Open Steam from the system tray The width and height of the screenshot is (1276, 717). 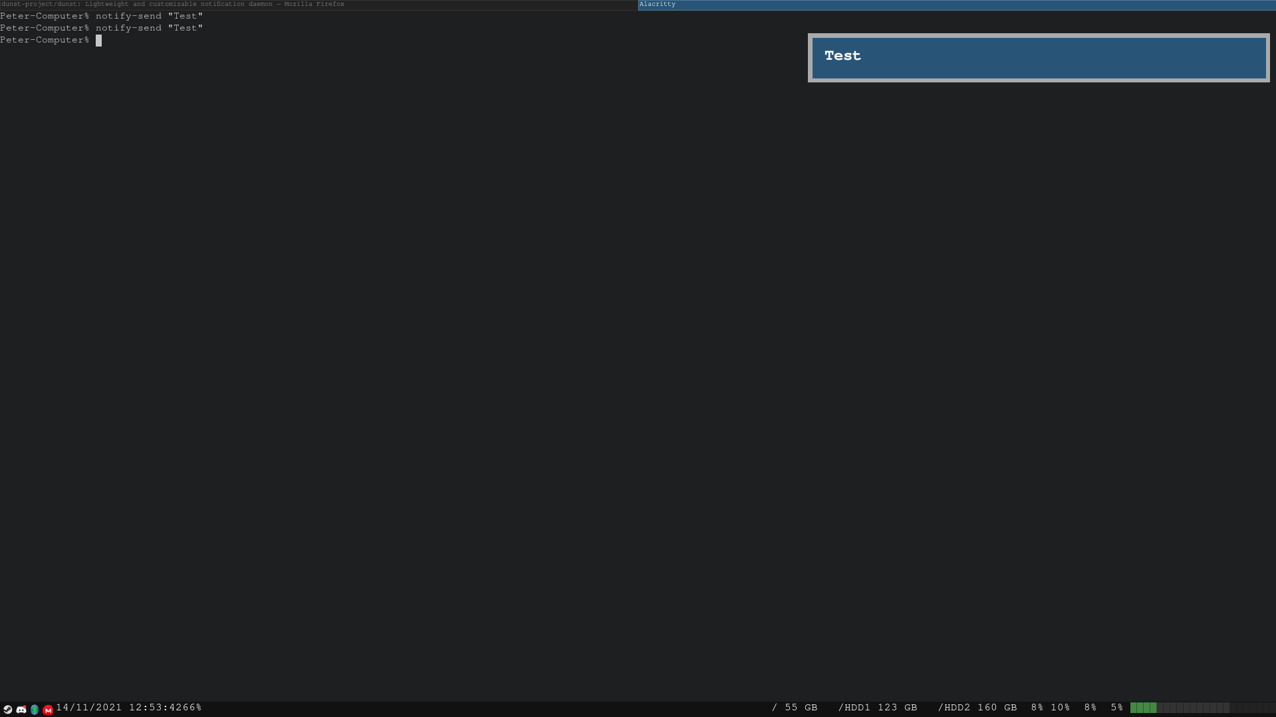(7, 708)
